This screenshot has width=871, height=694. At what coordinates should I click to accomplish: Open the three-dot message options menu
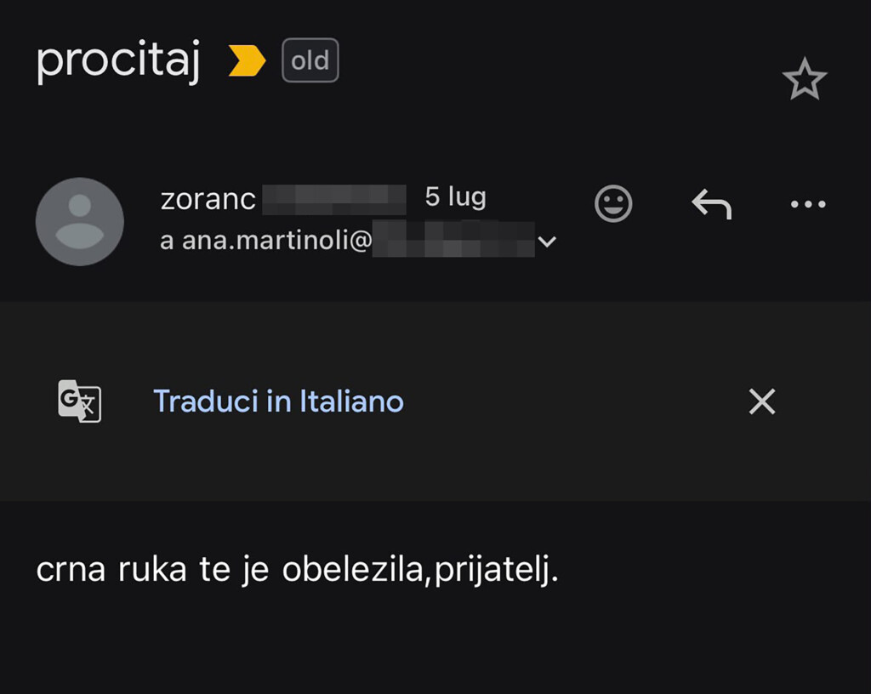click(x=808, y=204)
